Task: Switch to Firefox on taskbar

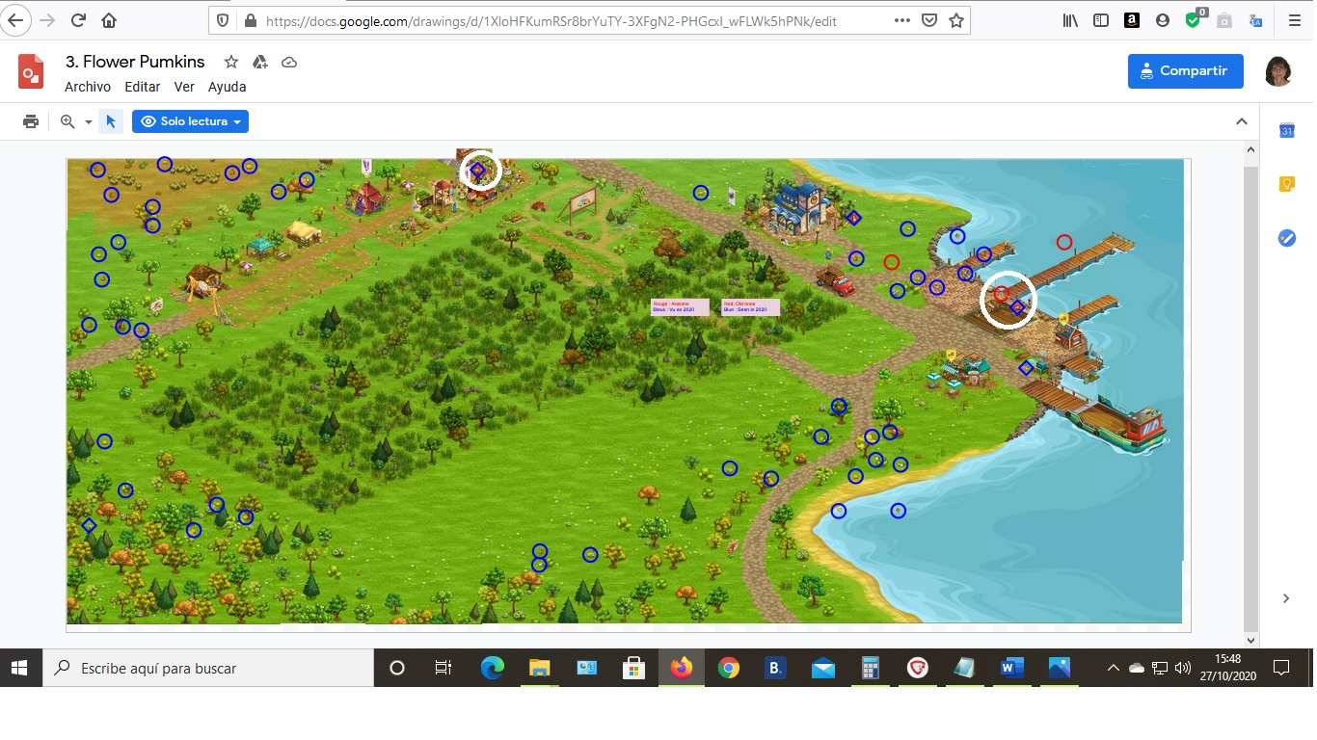Action: tap(681, 668)
